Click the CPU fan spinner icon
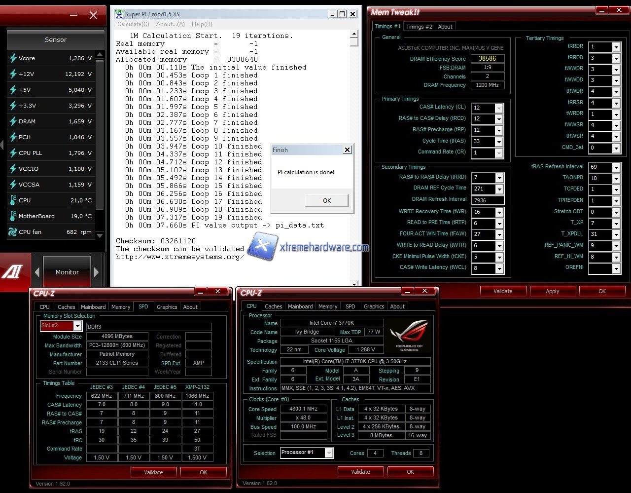Viewport: 631px width, 493px height. (13, 232)
